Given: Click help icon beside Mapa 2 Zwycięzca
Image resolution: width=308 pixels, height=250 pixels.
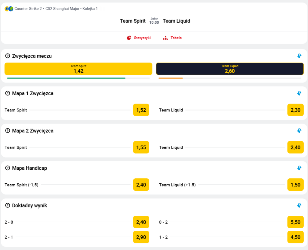Looking at the screenshot, I should point(8,131).
